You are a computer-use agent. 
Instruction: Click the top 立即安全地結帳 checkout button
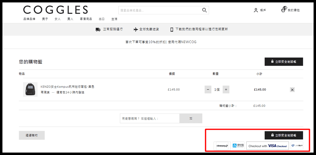(283, 62)
